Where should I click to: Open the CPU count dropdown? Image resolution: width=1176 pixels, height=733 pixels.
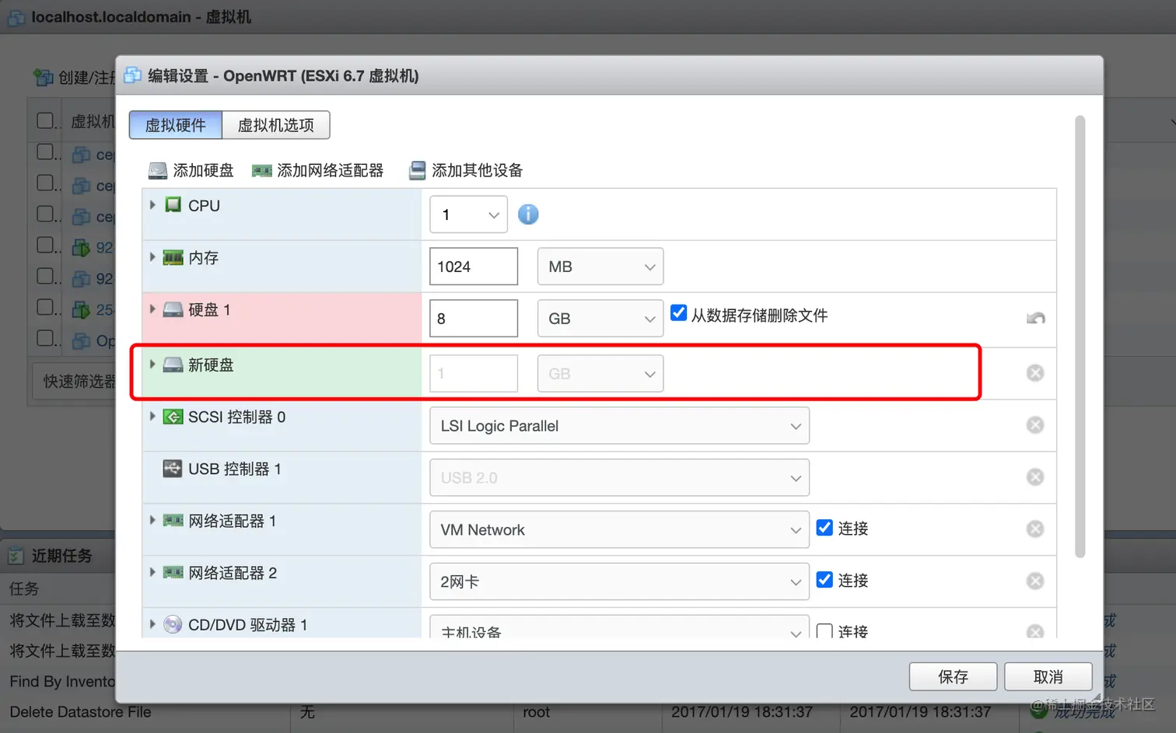point(469,215)
